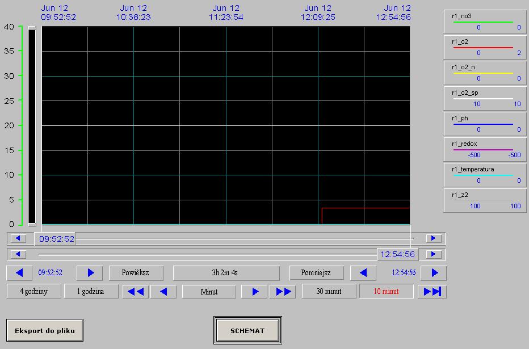
Task: Select the 30 minut time range
Action: (329, 291)
